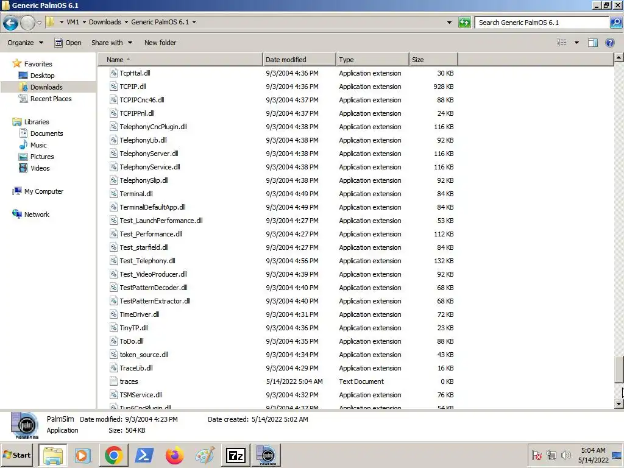Select Downloads in navigation pane

[46, 87]
